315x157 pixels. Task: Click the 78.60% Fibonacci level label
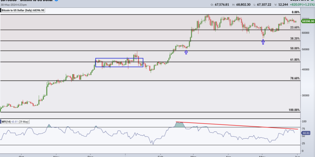[295, 78]
